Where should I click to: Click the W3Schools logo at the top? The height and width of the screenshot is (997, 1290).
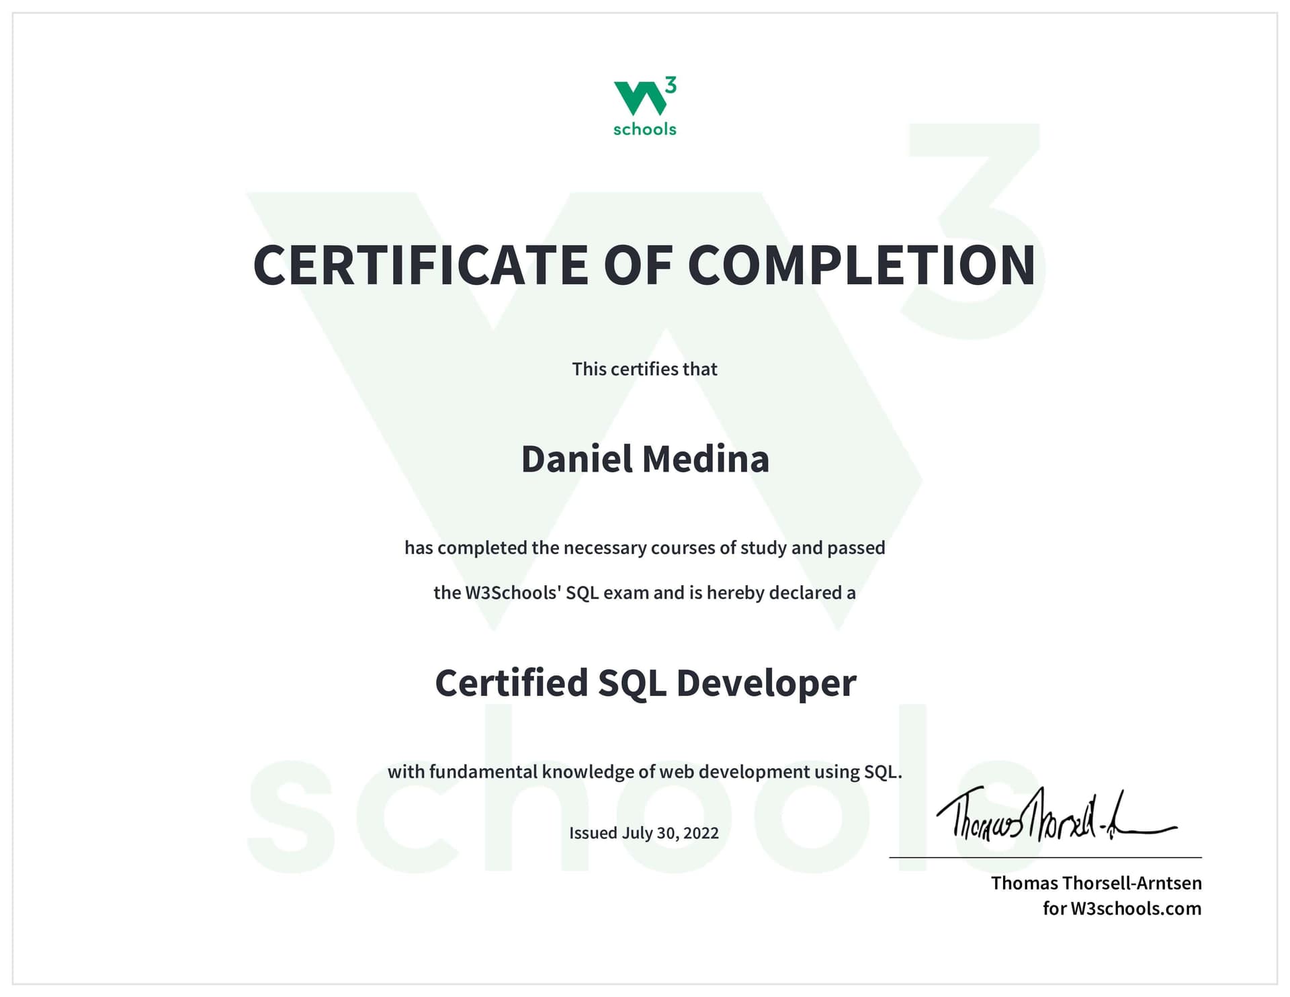[x=644, y=104]
